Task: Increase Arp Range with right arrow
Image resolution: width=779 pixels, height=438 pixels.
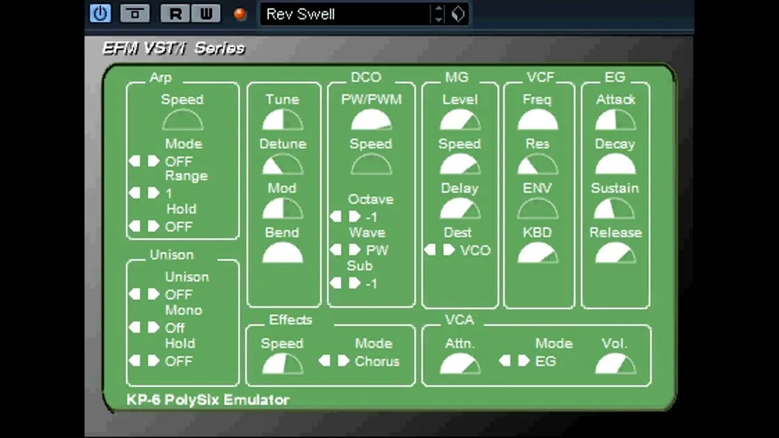Action: click(x=153, y=193)
